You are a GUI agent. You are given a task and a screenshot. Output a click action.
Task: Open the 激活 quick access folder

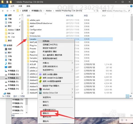pyautogui.click(x=9, y=41)
